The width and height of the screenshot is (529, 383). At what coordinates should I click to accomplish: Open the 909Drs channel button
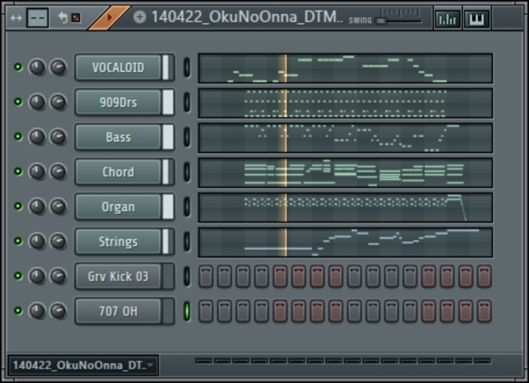click(118, 103)
